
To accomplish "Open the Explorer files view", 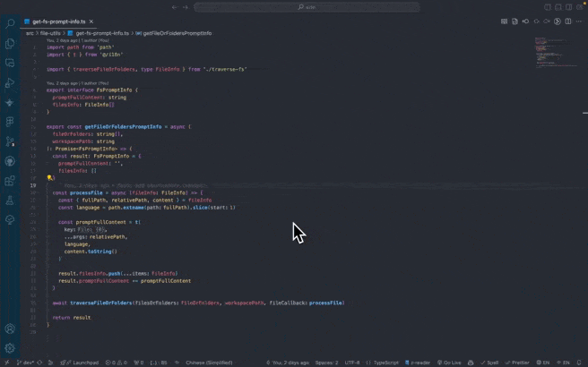I will (10, 44).
